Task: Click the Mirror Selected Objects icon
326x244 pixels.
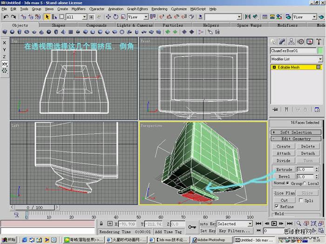Action: [247, 17]
